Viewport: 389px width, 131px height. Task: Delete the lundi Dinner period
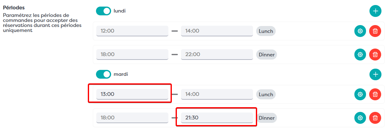click(375, 55)
